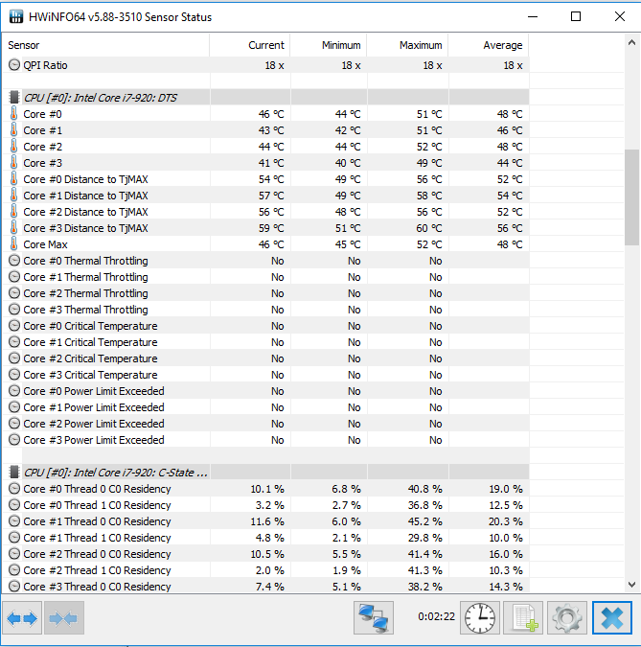Viewport: 641px width, 647px height.
Task: Click icon beside Core #3 Power Limit Exceeded
Action: tap(14, 439)
